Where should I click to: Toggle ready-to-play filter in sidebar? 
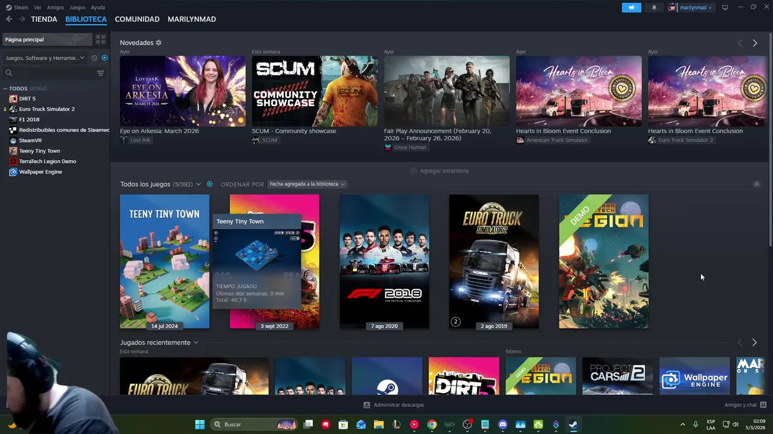104,58
